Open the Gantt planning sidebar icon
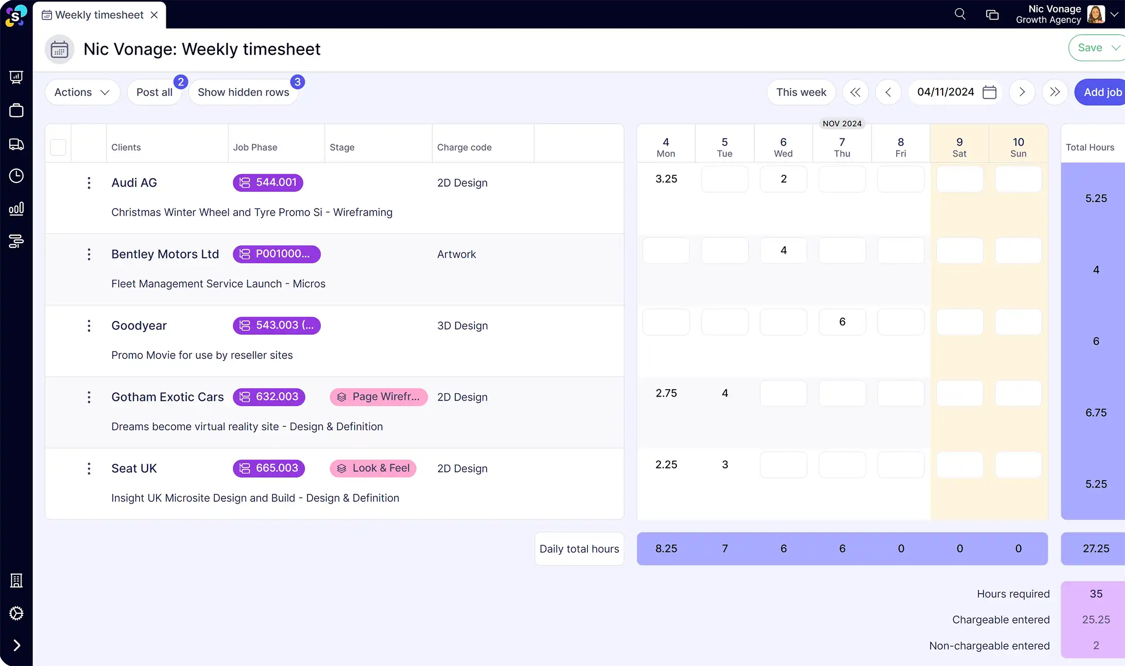The height and width of the screenshot is (666, 1125). [x=16, y=241]
